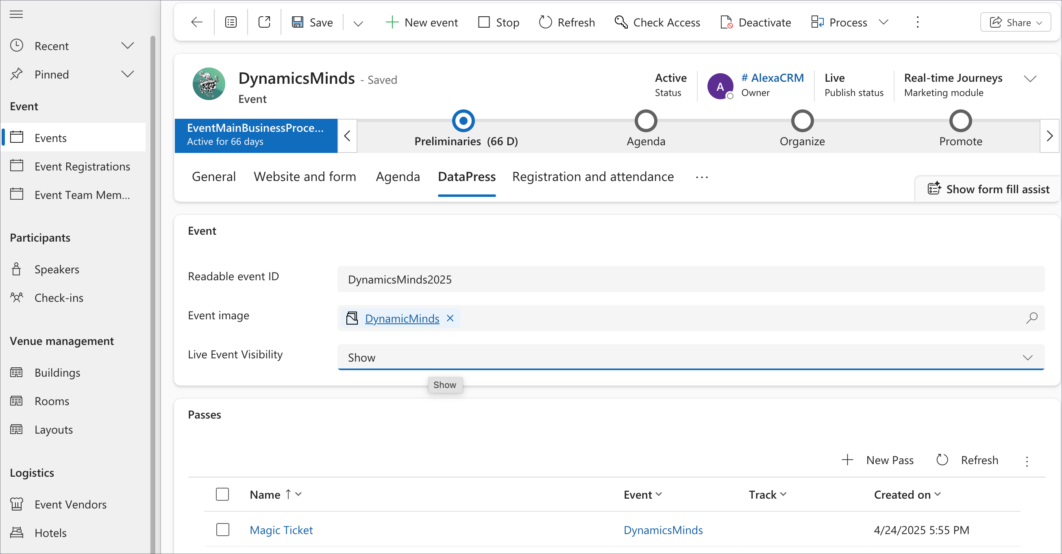Open Hotels in sidebar
The width and height of the screenshot is (1062, 554).
tap(73, 532)
